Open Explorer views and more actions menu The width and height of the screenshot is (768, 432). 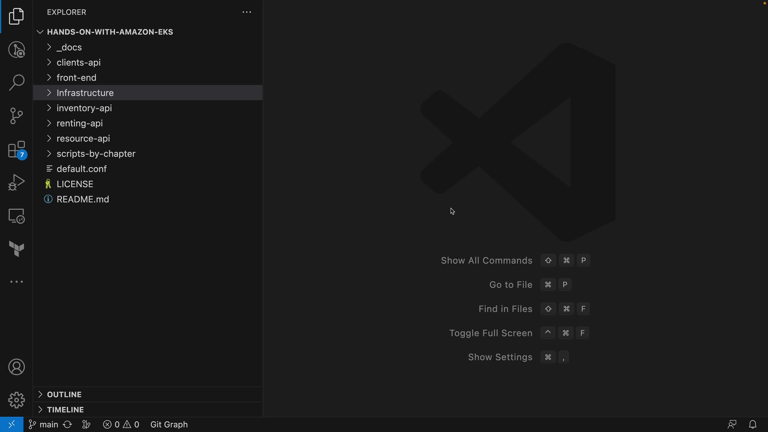(x=246, y=12)
